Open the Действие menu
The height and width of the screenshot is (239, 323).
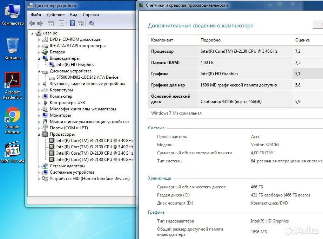coord(55,15)
